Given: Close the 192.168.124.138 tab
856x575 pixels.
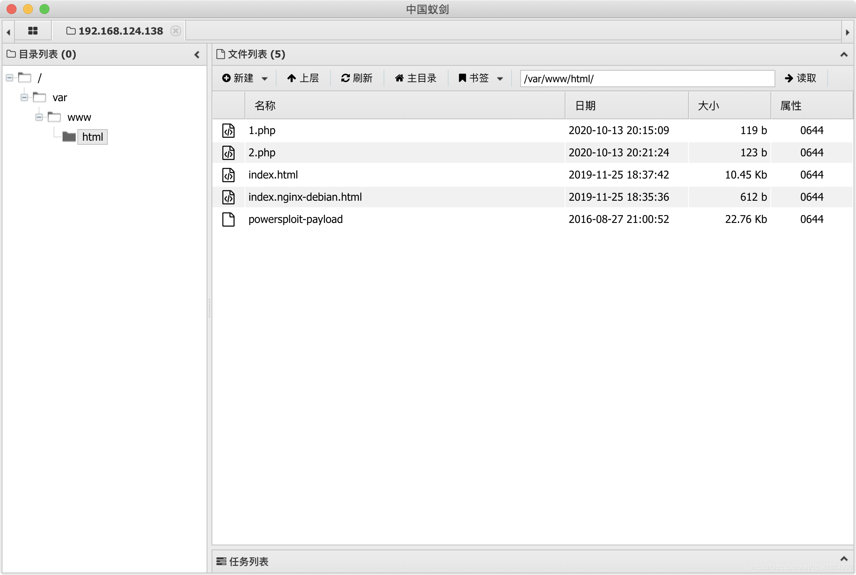Looking at the screenshot, I should tap(176, 31).
